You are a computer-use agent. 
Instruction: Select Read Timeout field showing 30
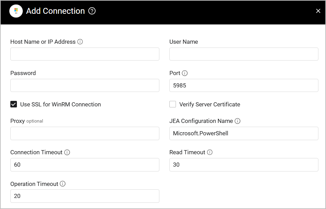244,165
